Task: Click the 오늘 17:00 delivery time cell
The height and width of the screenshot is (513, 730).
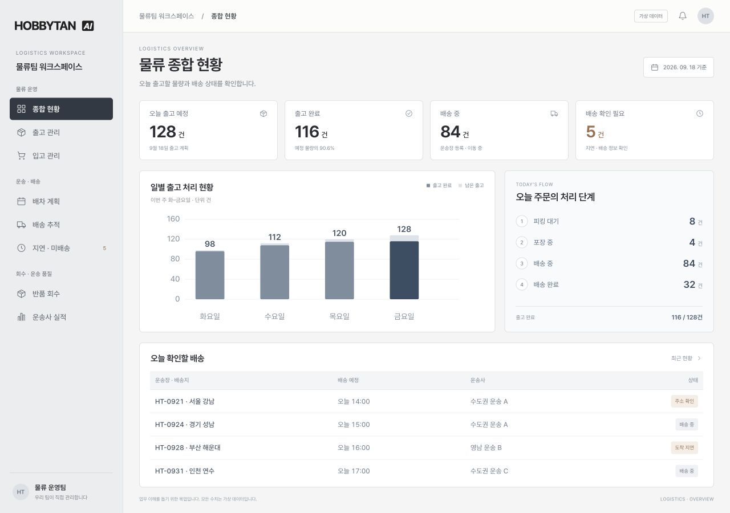Action: 354,471
